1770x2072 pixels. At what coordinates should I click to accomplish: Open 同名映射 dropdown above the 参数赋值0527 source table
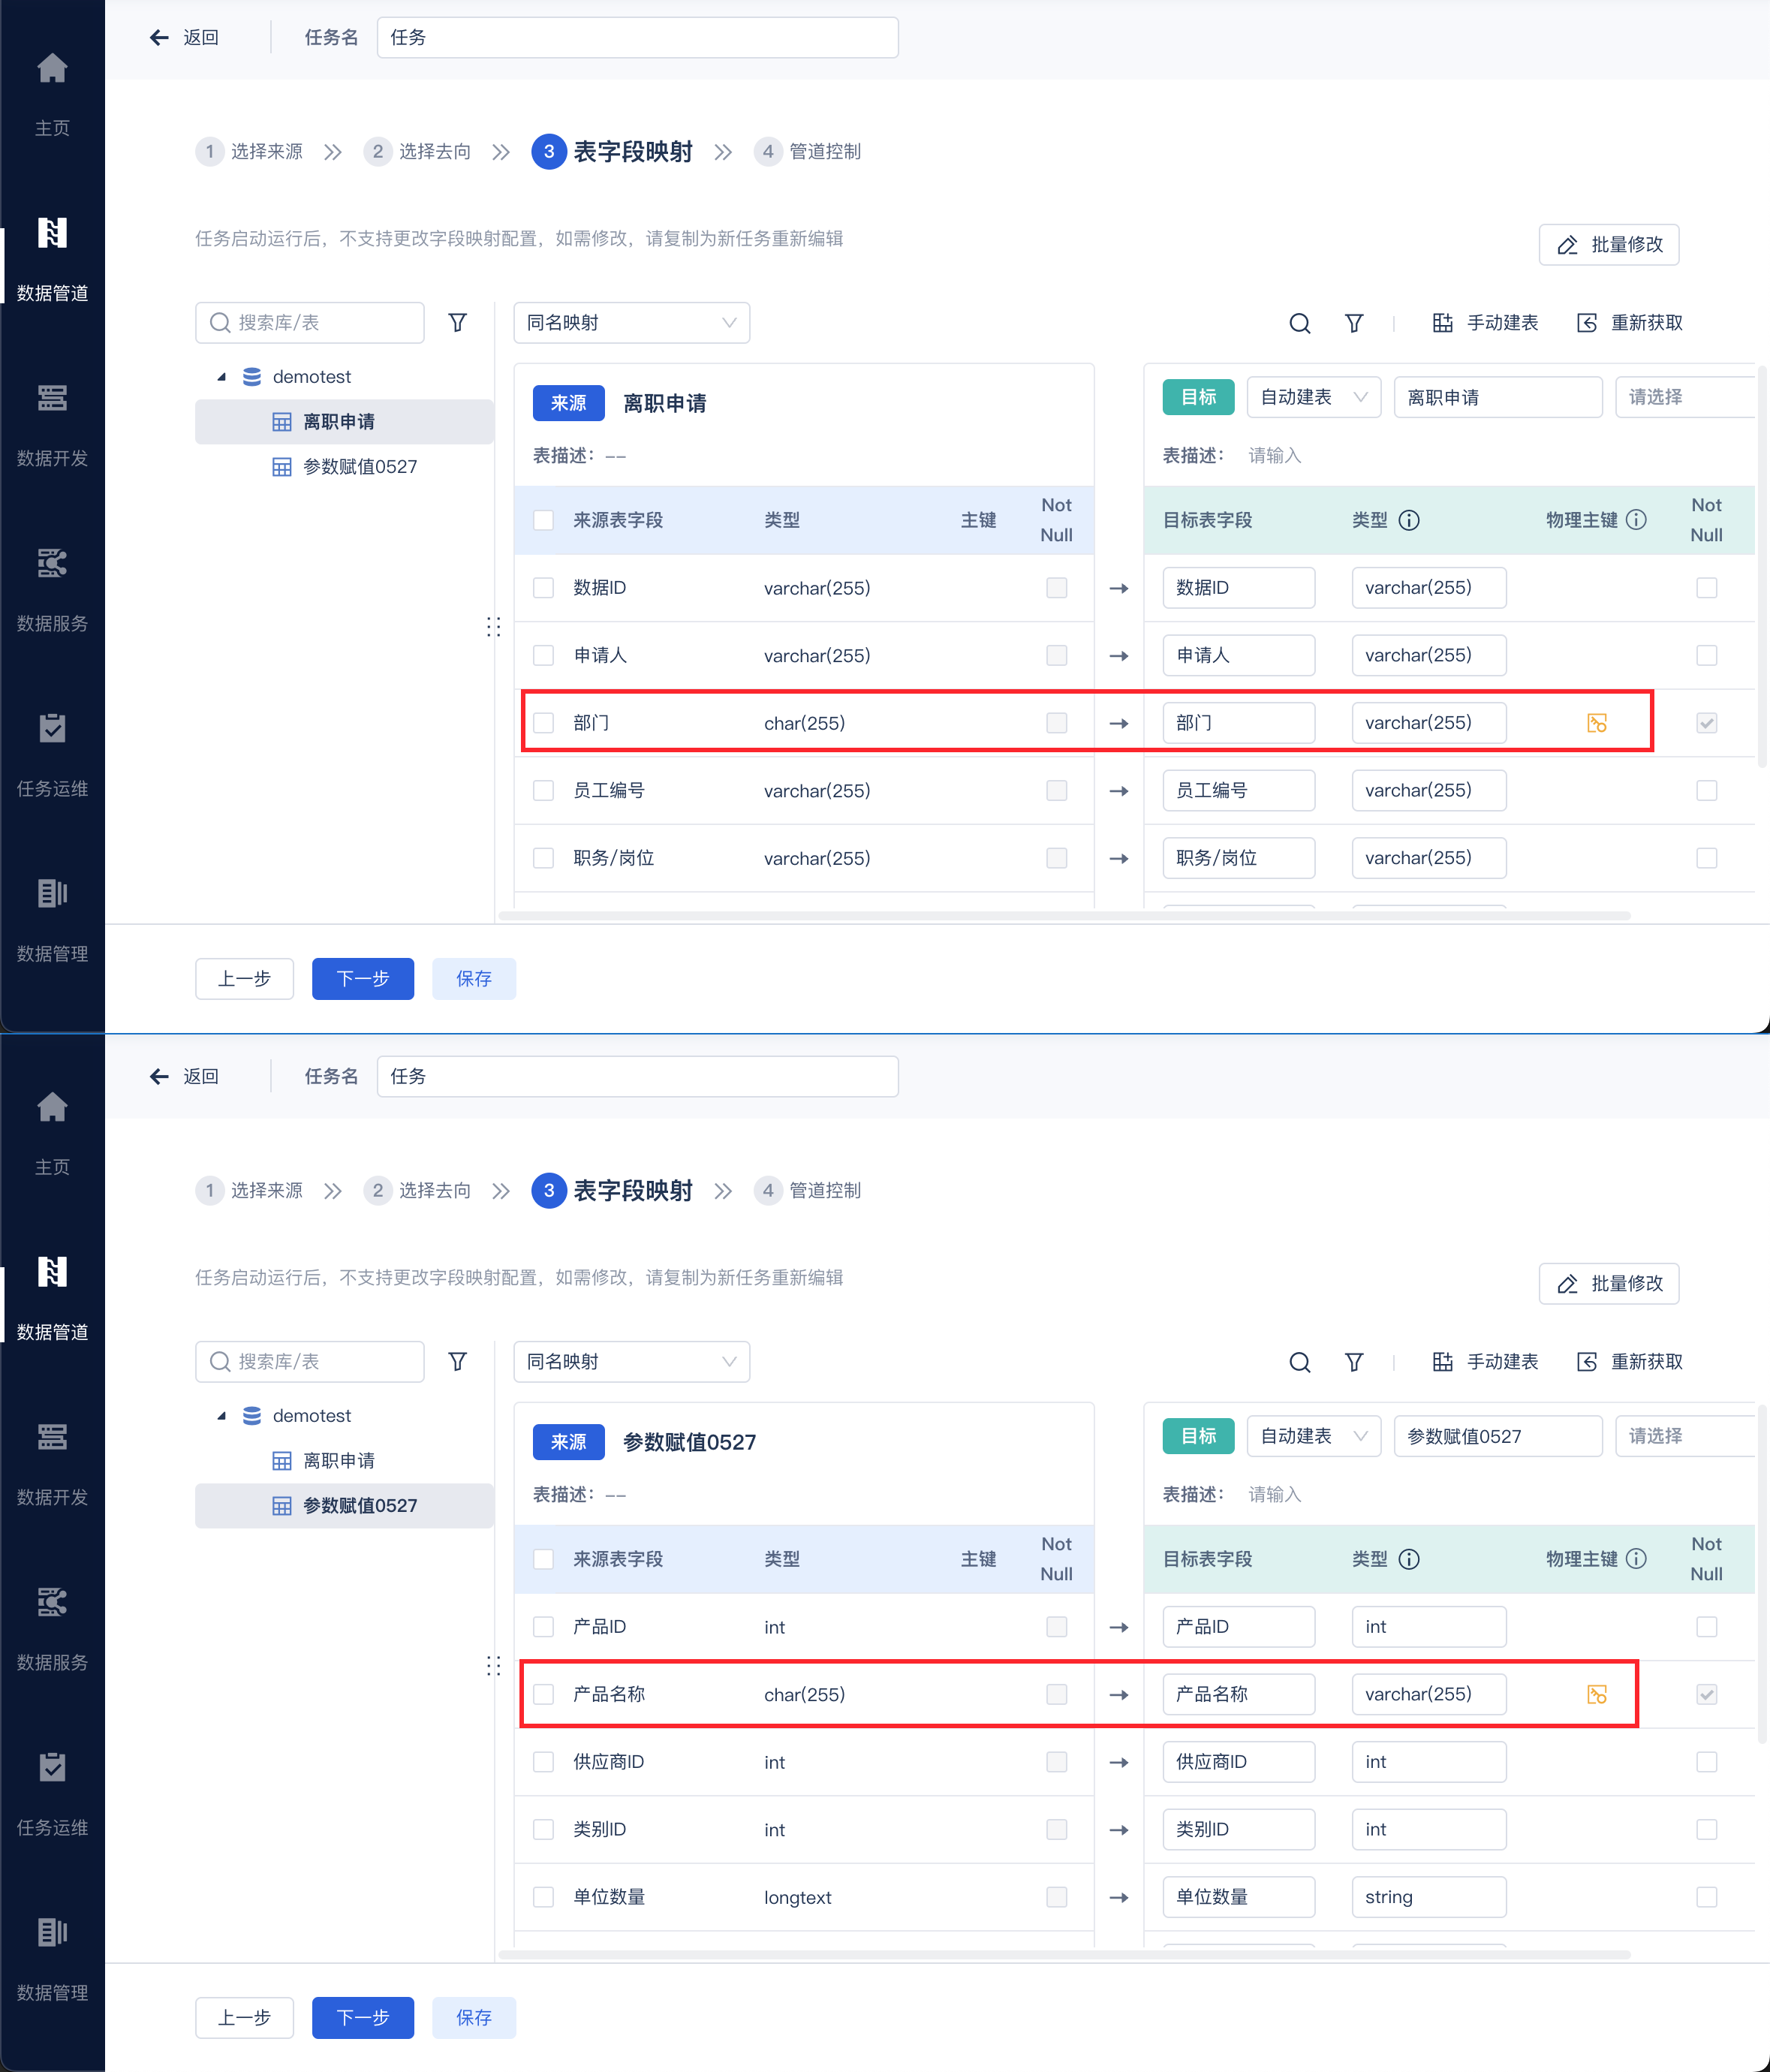coord(631,1362)
